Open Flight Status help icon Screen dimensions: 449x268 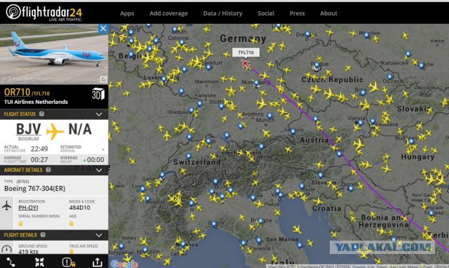(42, 114)
